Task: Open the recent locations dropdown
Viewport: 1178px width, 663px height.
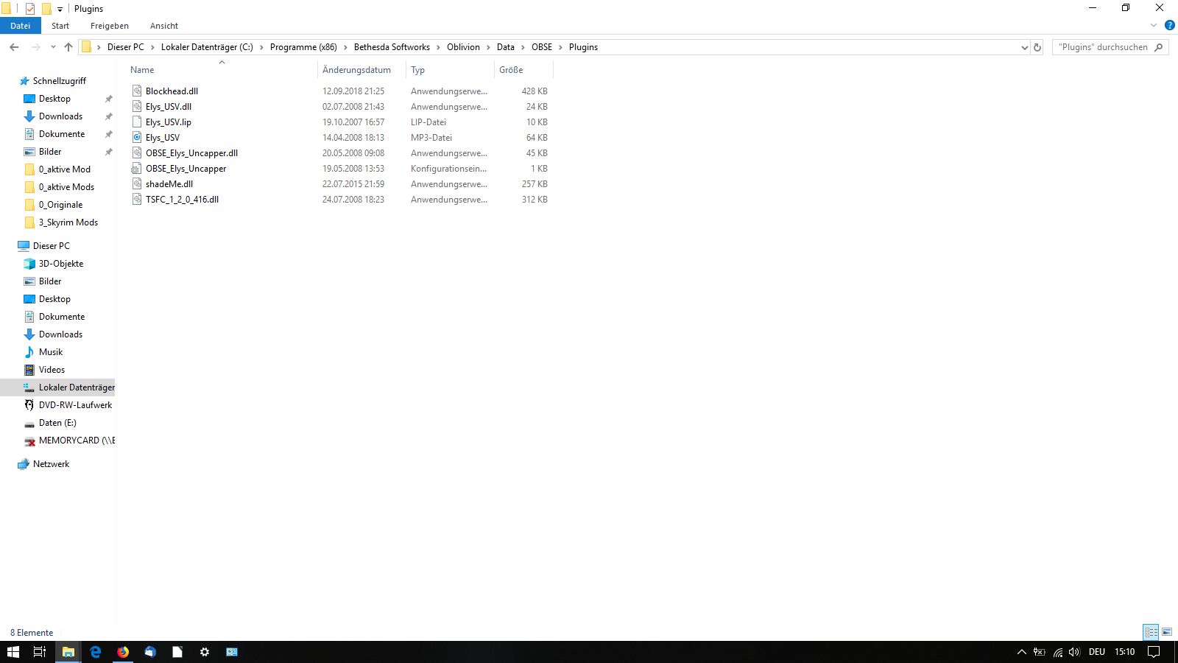Action: [x=53, y=47]
